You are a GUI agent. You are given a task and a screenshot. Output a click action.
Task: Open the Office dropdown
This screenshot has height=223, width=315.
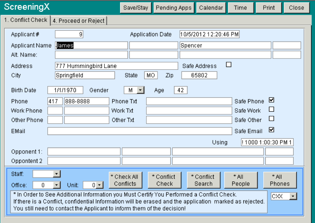[57, 185]
